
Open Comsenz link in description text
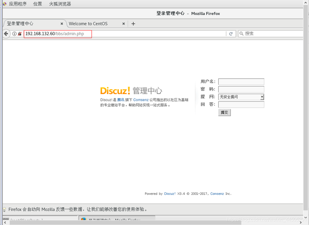pos(140,100)
